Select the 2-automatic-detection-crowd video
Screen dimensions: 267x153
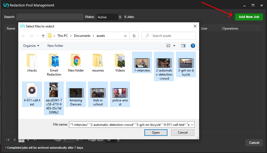[x=164, y=66]
